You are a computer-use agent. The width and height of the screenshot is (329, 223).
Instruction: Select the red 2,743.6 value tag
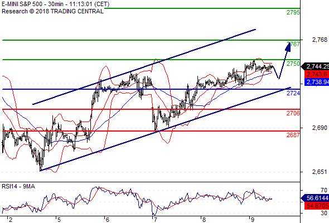click(317, 74)
